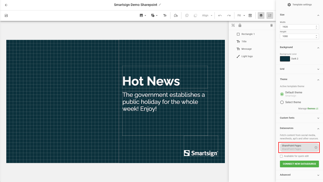
Task: Click the pencil icon to rename template
Action: point(160,5)
